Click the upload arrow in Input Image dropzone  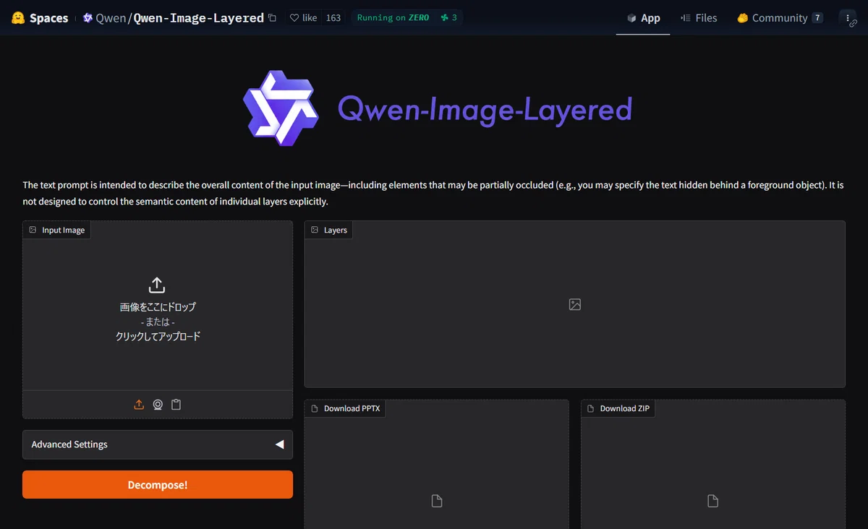pos(157,285)
